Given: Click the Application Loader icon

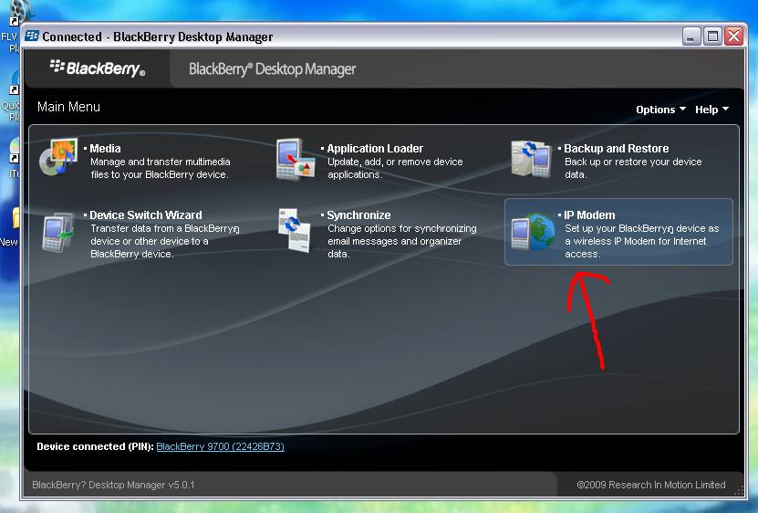Looking at the screenshot, I should coord(296,160).
